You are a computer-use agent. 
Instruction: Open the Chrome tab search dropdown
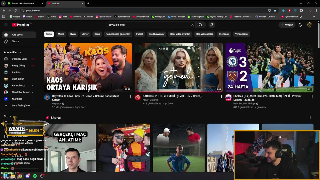(3, 3)
